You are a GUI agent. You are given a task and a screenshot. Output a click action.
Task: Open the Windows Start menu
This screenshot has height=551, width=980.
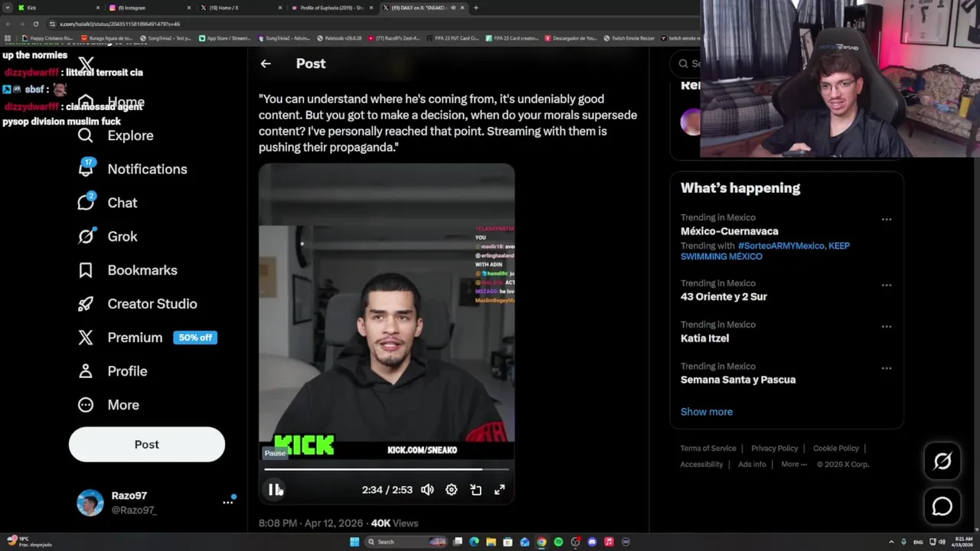[354, 542]
